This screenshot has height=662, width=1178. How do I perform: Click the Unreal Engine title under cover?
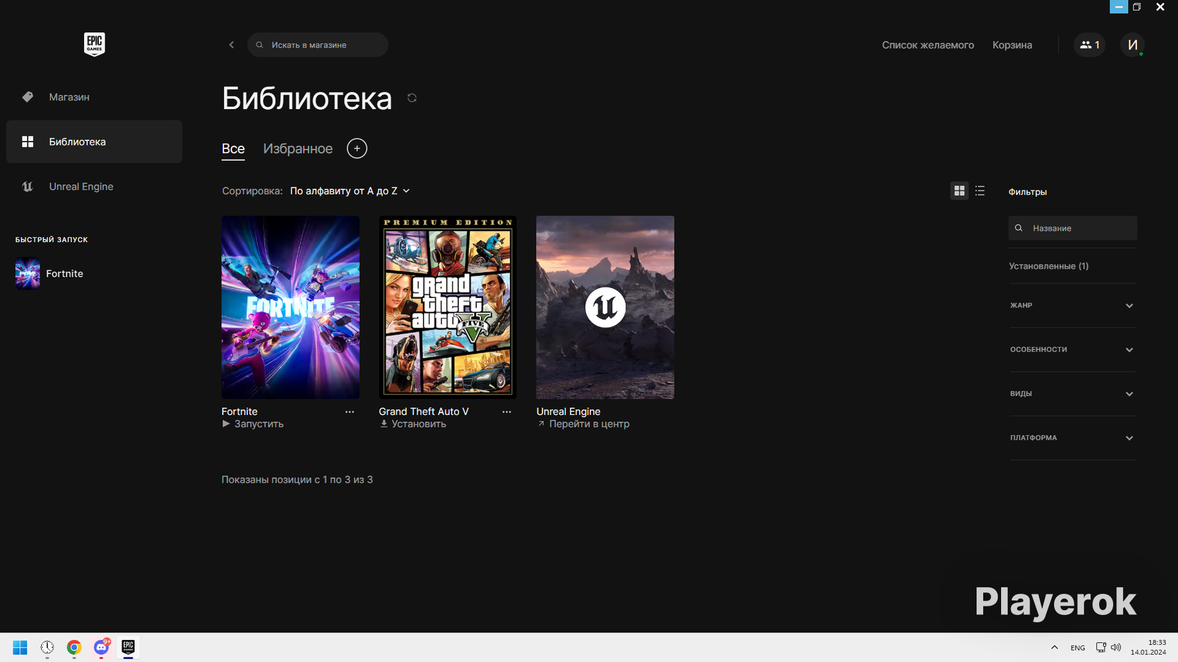pyautogui.click(x=568, y=412)
